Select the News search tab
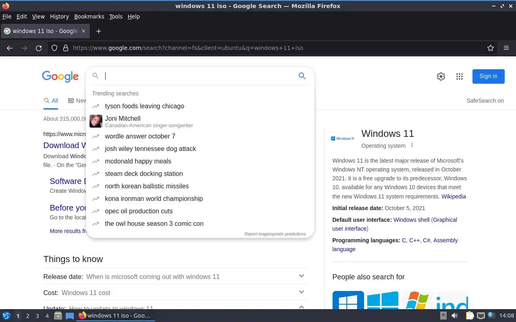 click(x=77, y=101)
